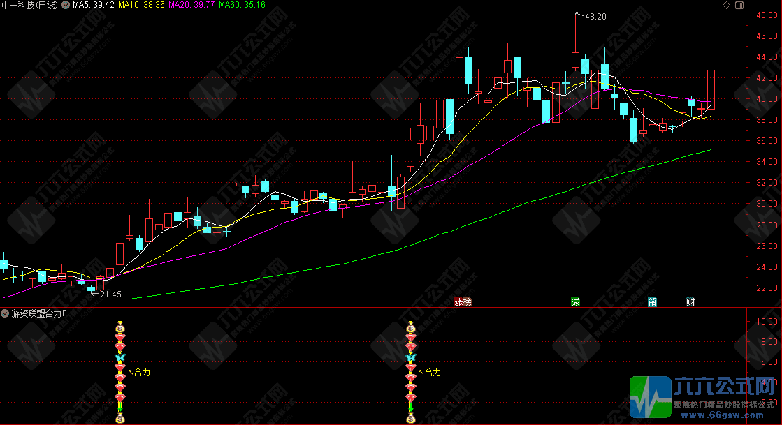
Task: Click the diamond icon at chart top-right
Action: pos(726,5)
